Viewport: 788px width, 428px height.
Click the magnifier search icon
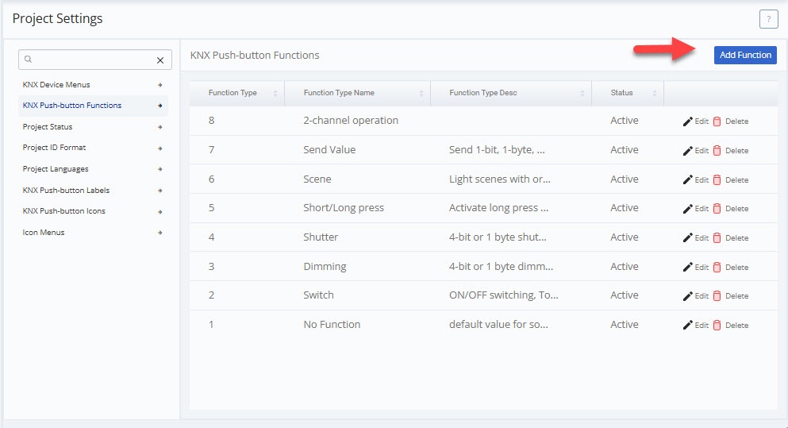(28, 60)
